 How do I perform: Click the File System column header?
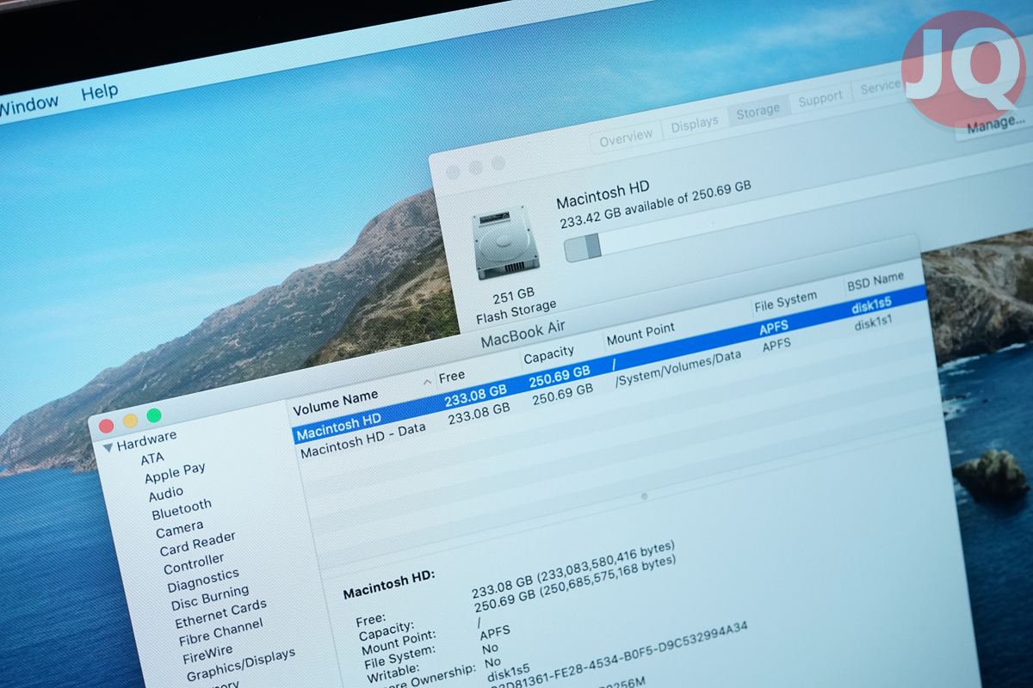coord(785,302)
